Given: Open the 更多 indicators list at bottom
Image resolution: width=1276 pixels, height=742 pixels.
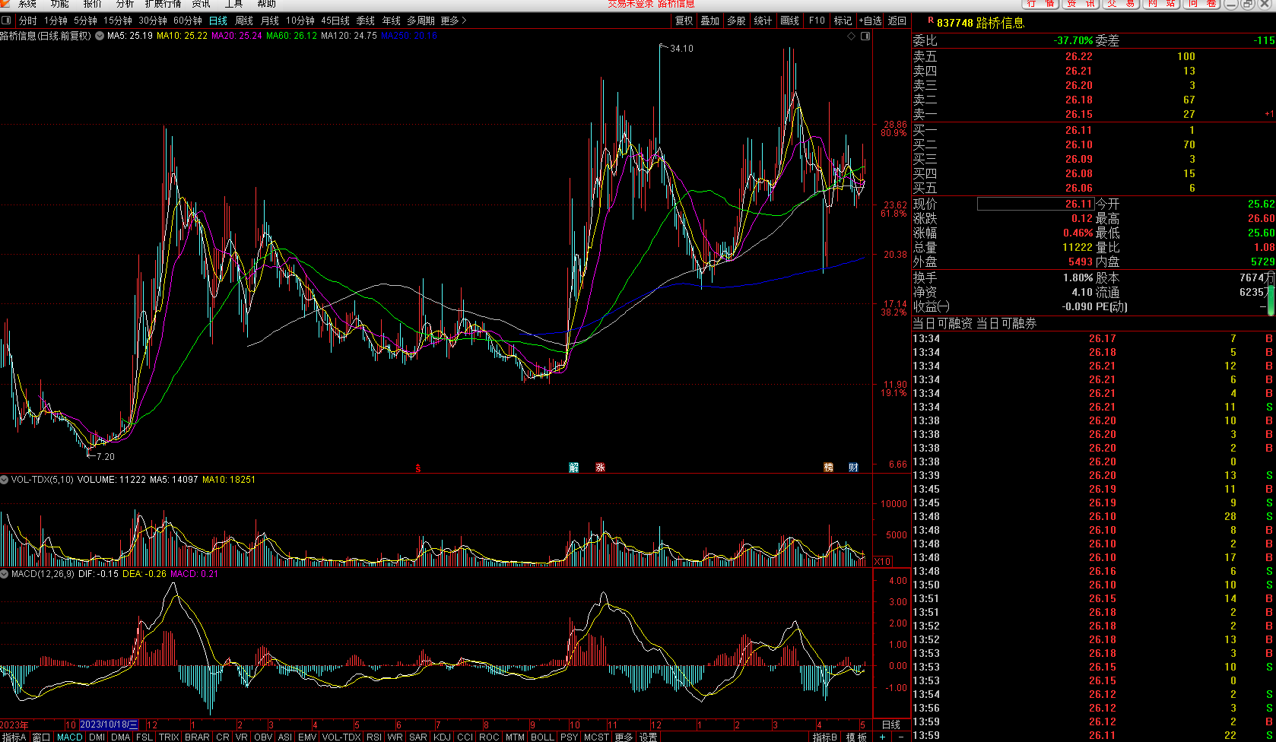Looking at the screenshot, I should click(x=624, y=737).
